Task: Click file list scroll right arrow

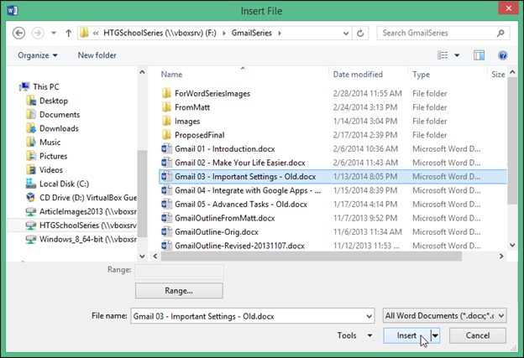Action: 501,257
